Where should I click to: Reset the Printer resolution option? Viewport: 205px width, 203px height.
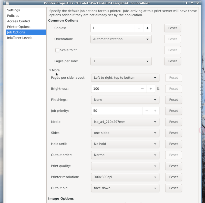pyautogui.click(x=173, y=177)
